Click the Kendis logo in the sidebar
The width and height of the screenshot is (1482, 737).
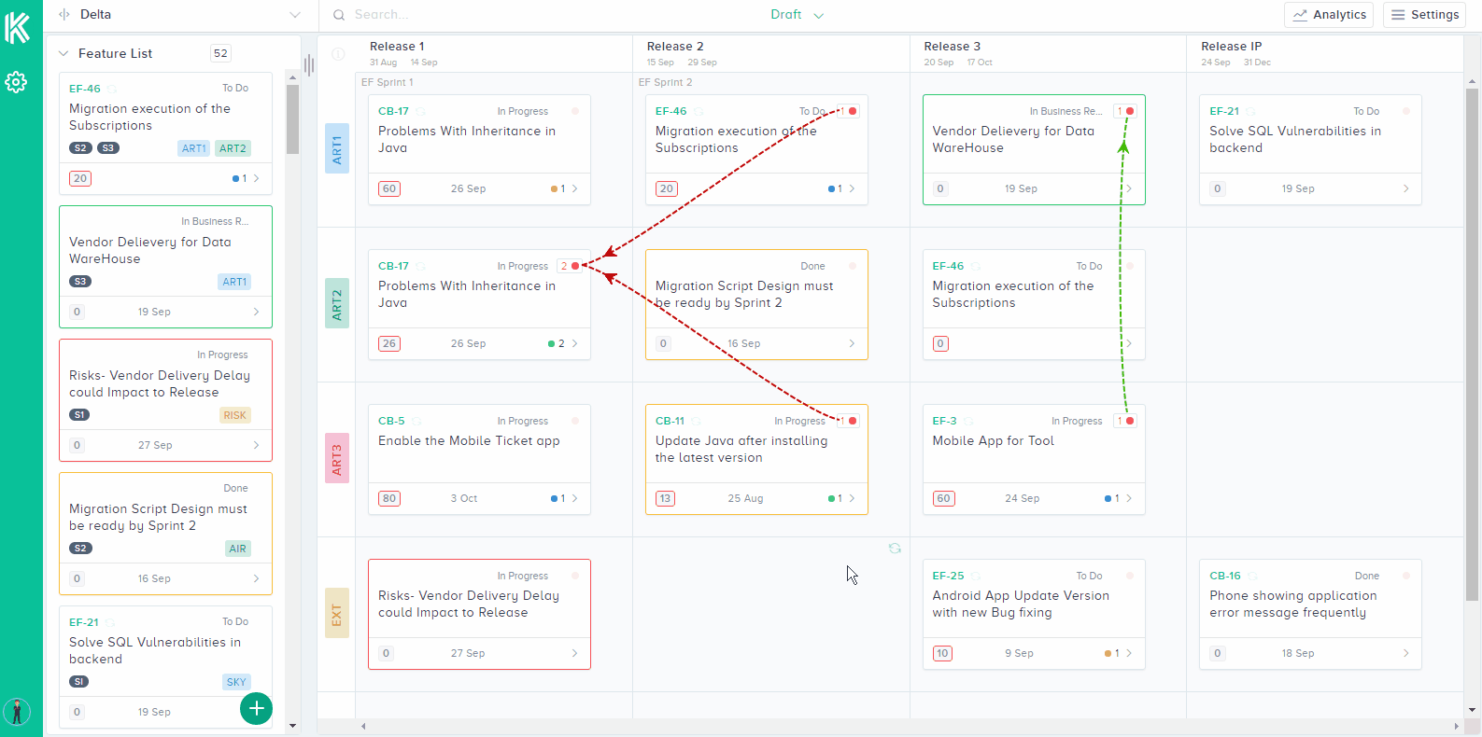click(18, 28)
